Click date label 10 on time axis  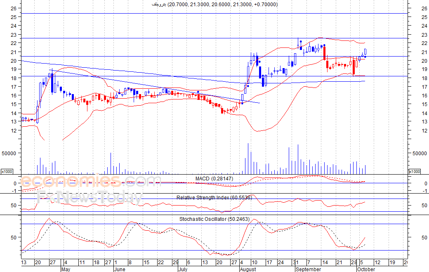(255, 263)
